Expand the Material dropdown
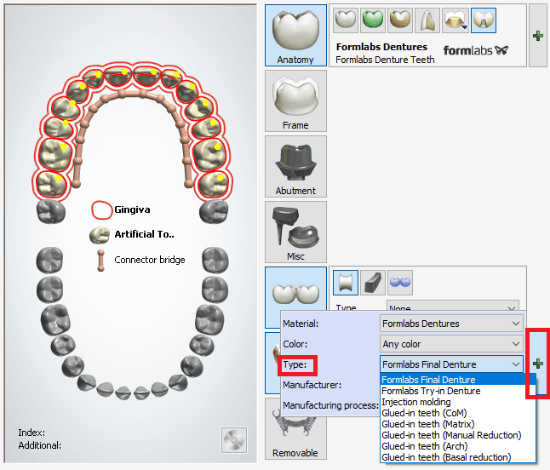 [x=516, y=324]
